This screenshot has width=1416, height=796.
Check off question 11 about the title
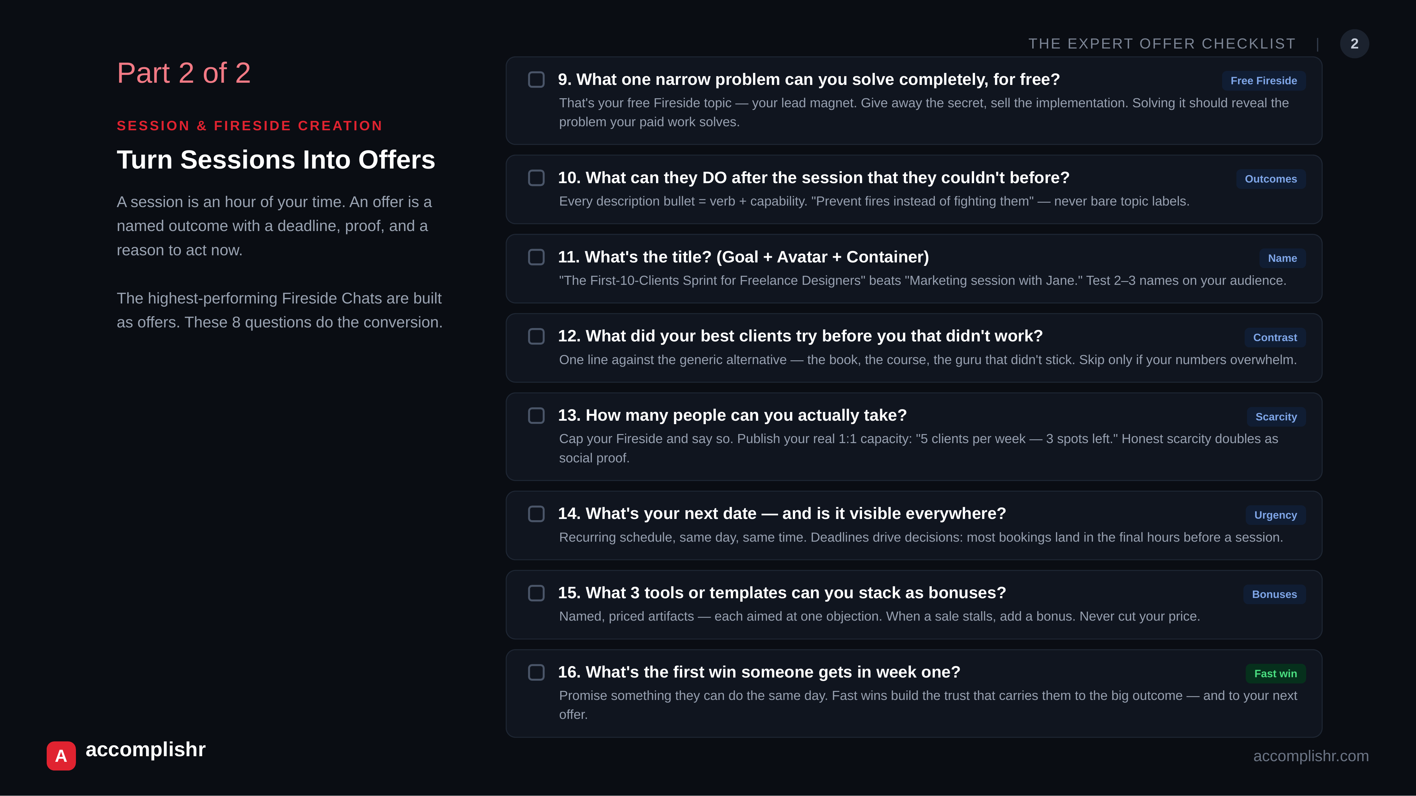(536, 257)
